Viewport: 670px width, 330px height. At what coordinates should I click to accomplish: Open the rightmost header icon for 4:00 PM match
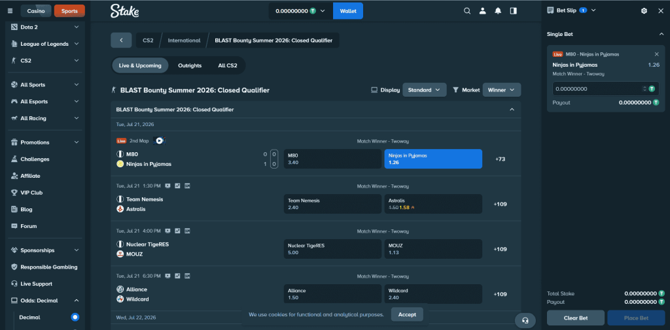pyautogui.click(x=186, y=231)
